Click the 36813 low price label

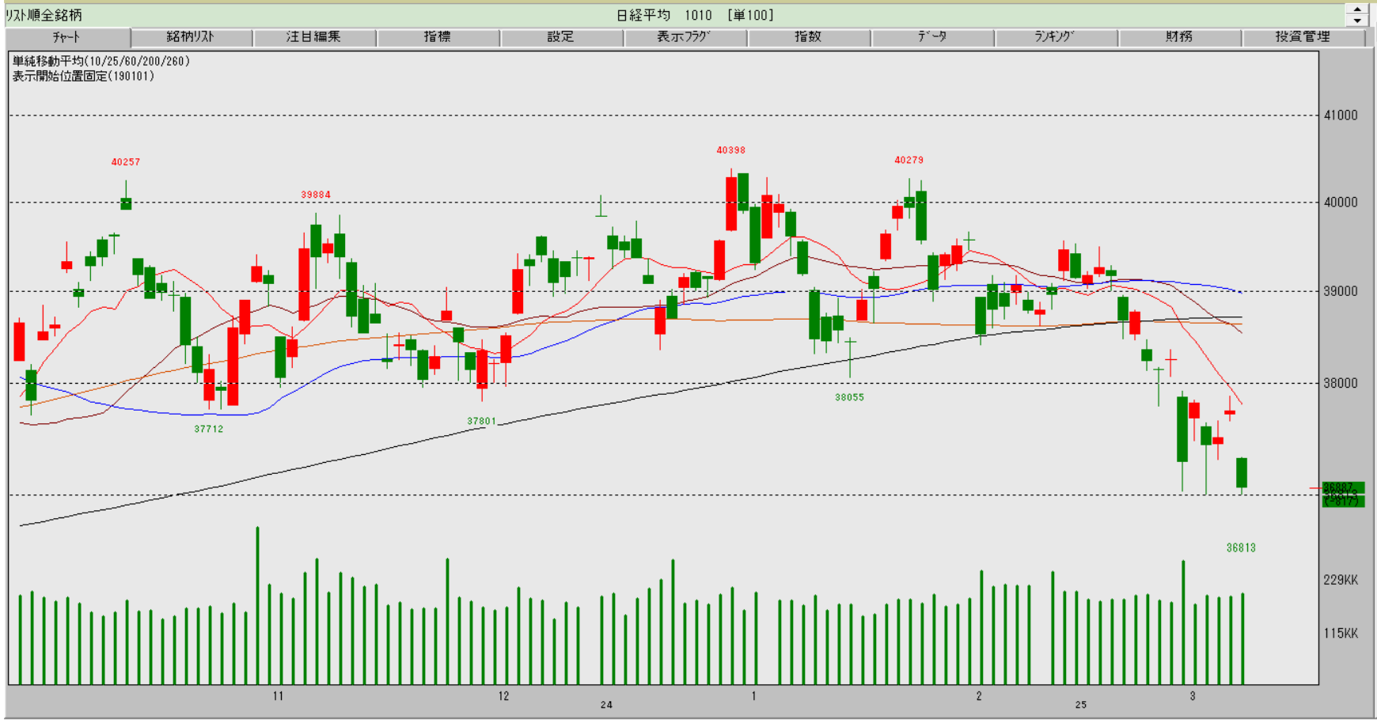tap(1241, 548)
